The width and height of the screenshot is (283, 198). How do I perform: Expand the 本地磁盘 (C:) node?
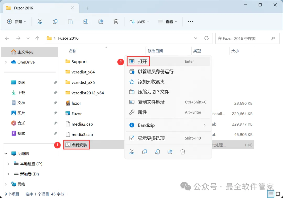pos(8,164)
